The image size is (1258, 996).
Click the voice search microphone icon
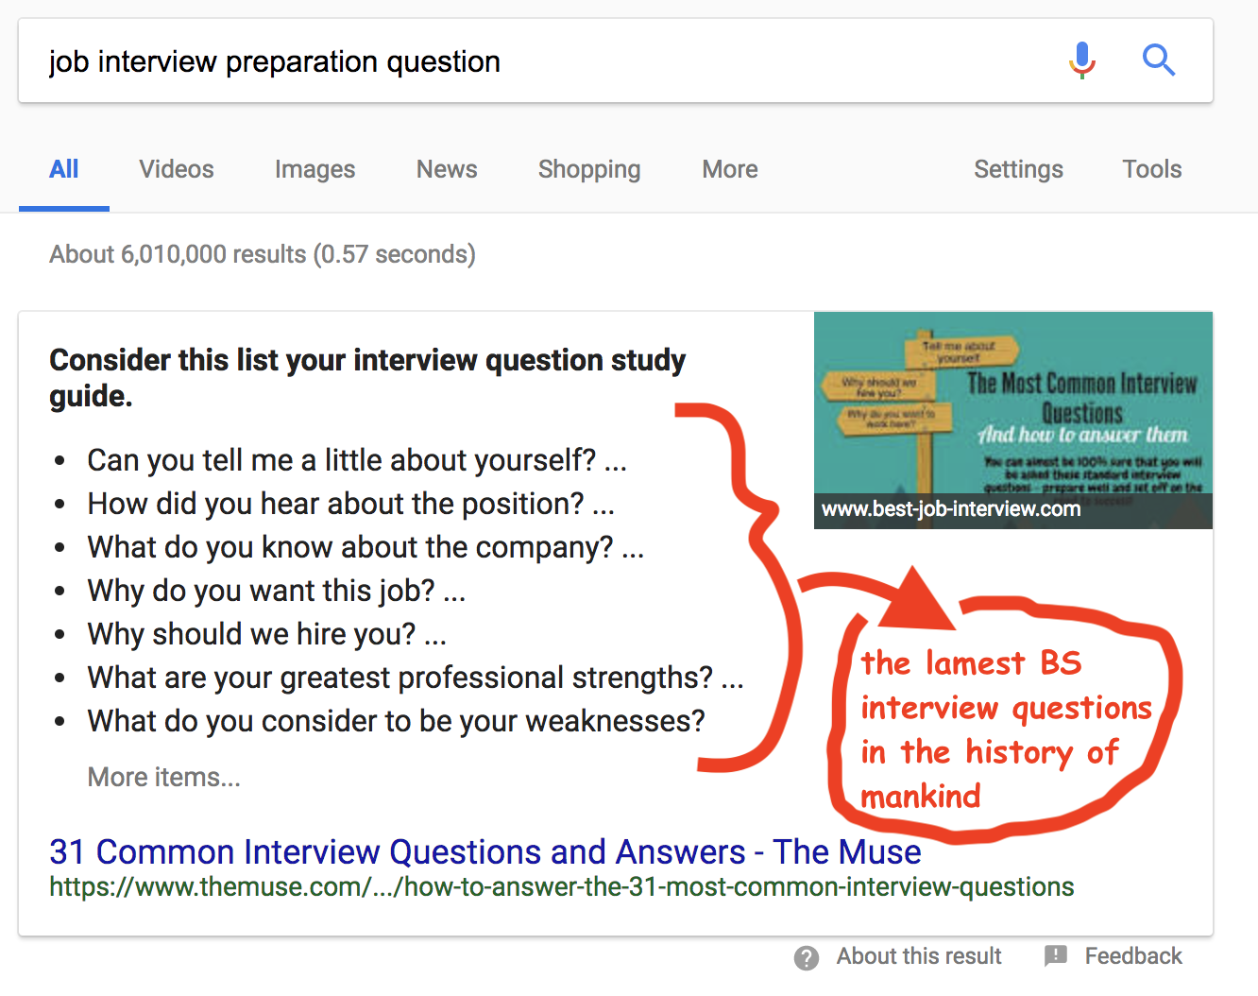(x=1082, y=60)
